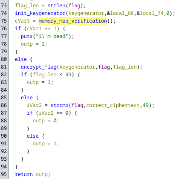180x179 pixels.
Task: Click the iVar2 variable assignment on line 86
Action: 34,105
